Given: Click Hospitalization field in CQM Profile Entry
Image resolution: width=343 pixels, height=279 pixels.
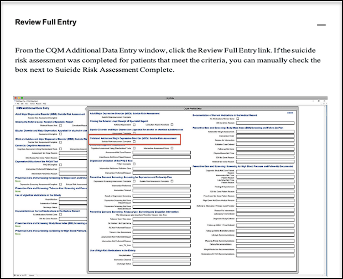Looking at the screenshot, I should [x=162, y=255].
